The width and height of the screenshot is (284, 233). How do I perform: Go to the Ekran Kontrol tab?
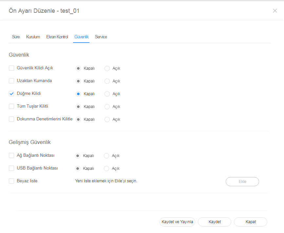57,37
